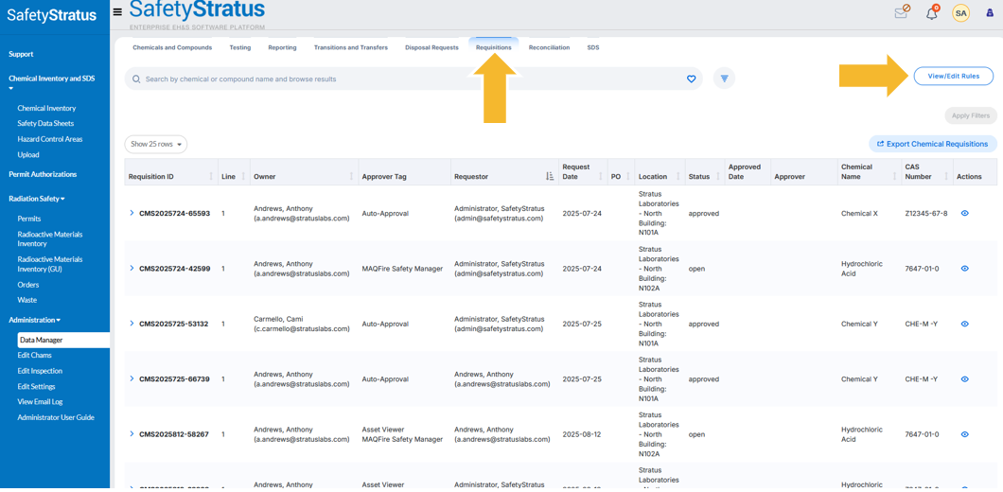Sort by Status column sort icon
The height and width of the screenshot is (492, 1003).
tap(716, 177)
